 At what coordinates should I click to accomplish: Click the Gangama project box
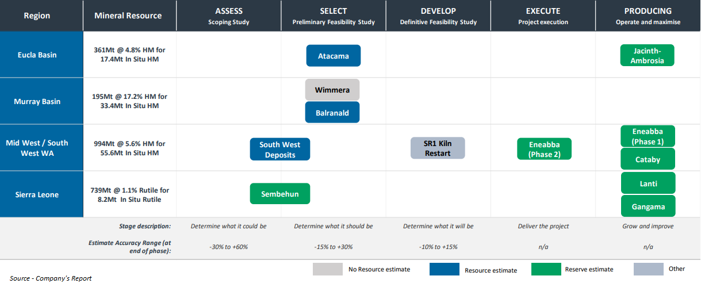648,206
